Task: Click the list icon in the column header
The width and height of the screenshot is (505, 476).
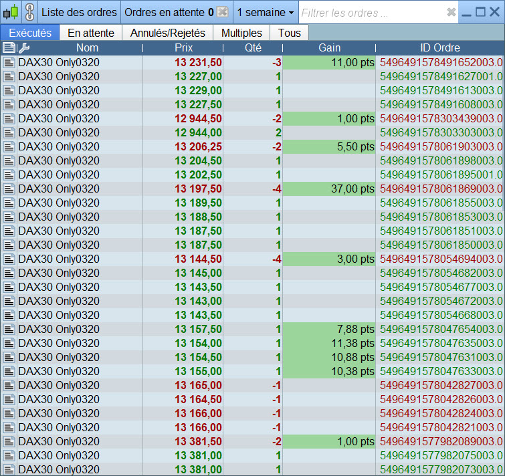Action: (9, 47)
